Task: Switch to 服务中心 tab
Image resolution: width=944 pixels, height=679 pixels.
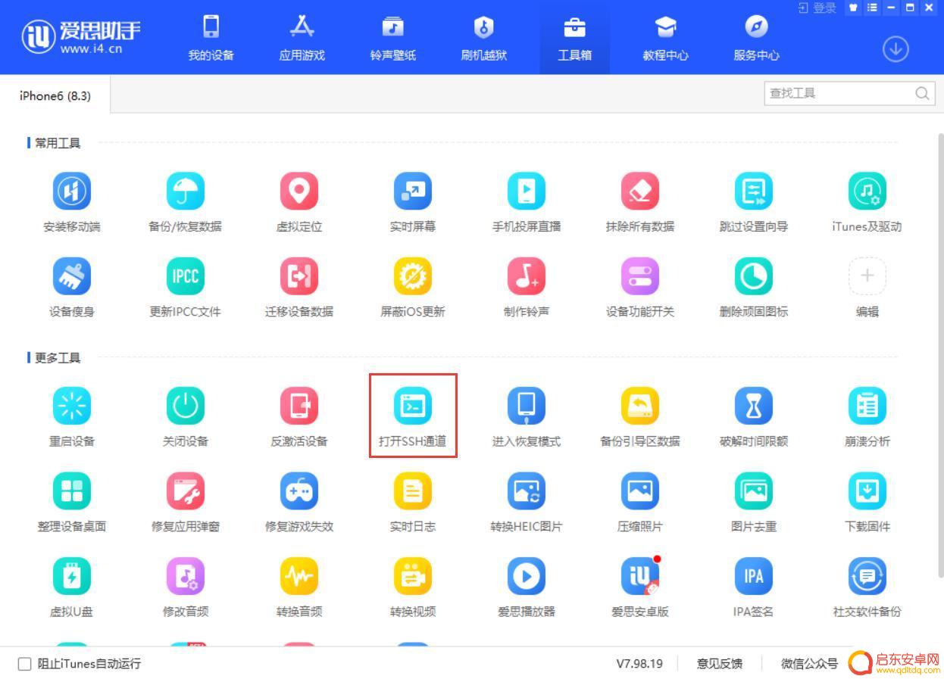Action: pos(757,38)
